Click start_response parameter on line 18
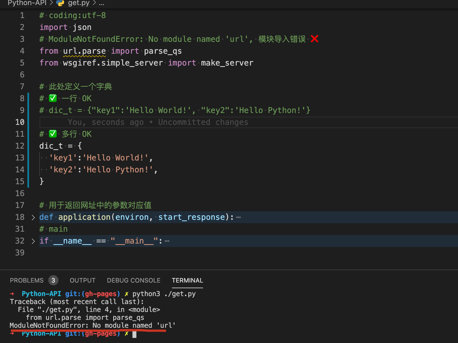 pyautogui.click(x=192, y=217)
